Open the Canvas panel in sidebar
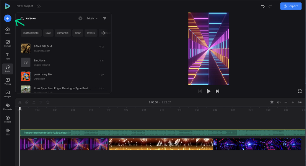306x166 pixels. coord(8,44)
